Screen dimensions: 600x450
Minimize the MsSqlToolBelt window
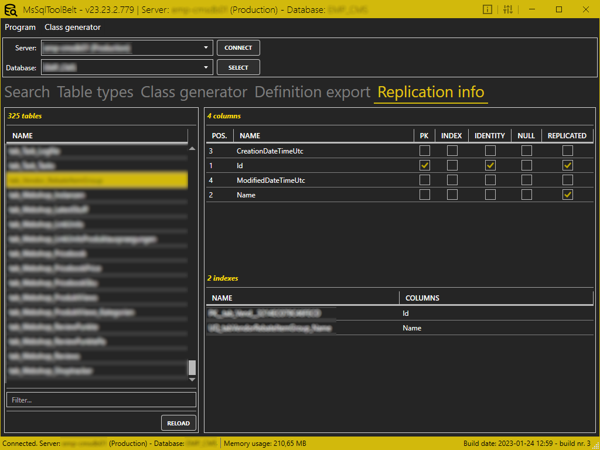pyautogui.click(x=533, y=10)
